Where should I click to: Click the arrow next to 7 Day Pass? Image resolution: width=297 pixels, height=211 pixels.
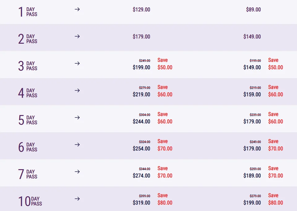coord(77,172)
